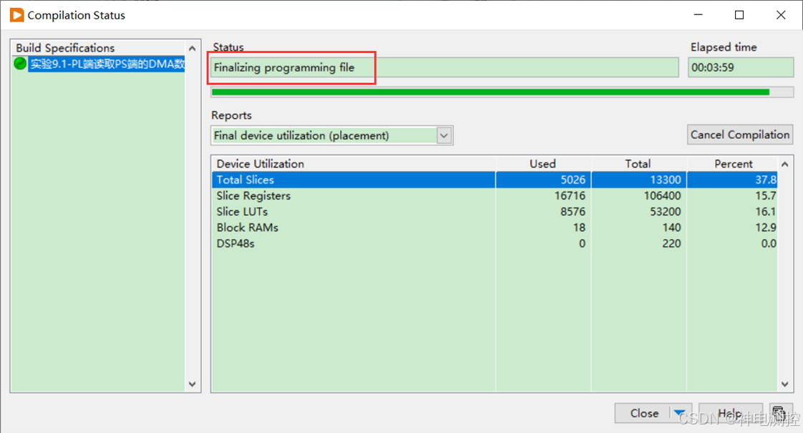803x433 pixels.
Task: Click the Total Slices used value 5026
Action: (573, 180)
